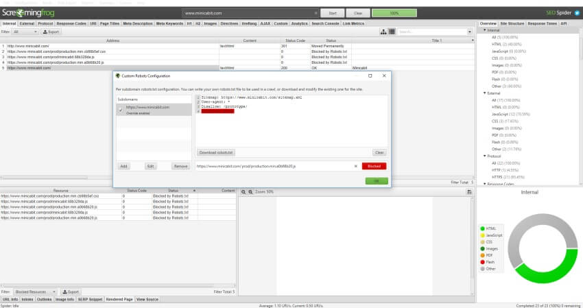Click the Clear button next to Start

point(357,13)
